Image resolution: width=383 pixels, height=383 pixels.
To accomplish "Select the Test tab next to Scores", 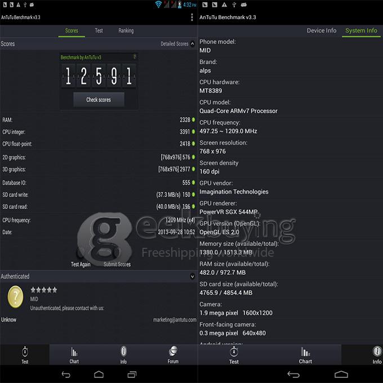I will pos(99,31).
